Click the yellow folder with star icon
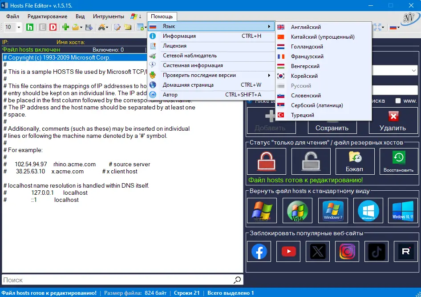421x297 pixels. (x=128, y=27)
